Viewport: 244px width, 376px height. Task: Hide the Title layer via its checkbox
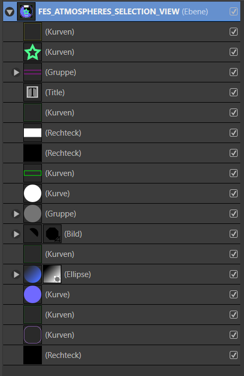coord(233,93)
